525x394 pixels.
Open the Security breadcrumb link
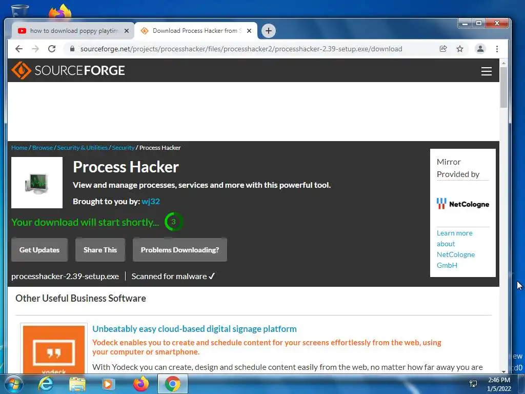(123, 148)
